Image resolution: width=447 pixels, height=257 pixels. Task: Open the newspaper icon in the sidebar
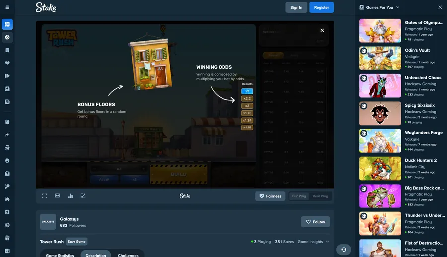(7, 102)
